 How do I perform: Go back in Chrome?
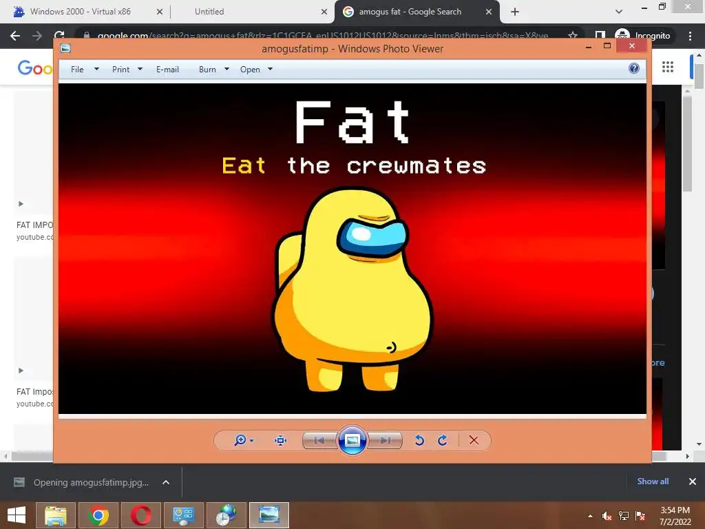pos(15,36)
